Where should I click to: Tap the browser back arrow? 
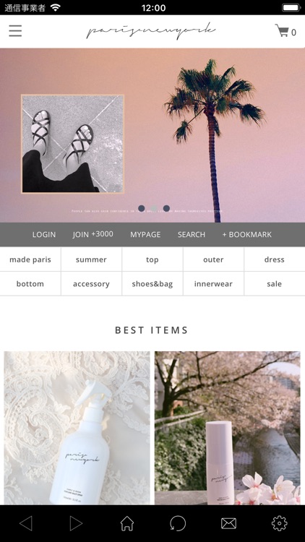click(26, 523)
